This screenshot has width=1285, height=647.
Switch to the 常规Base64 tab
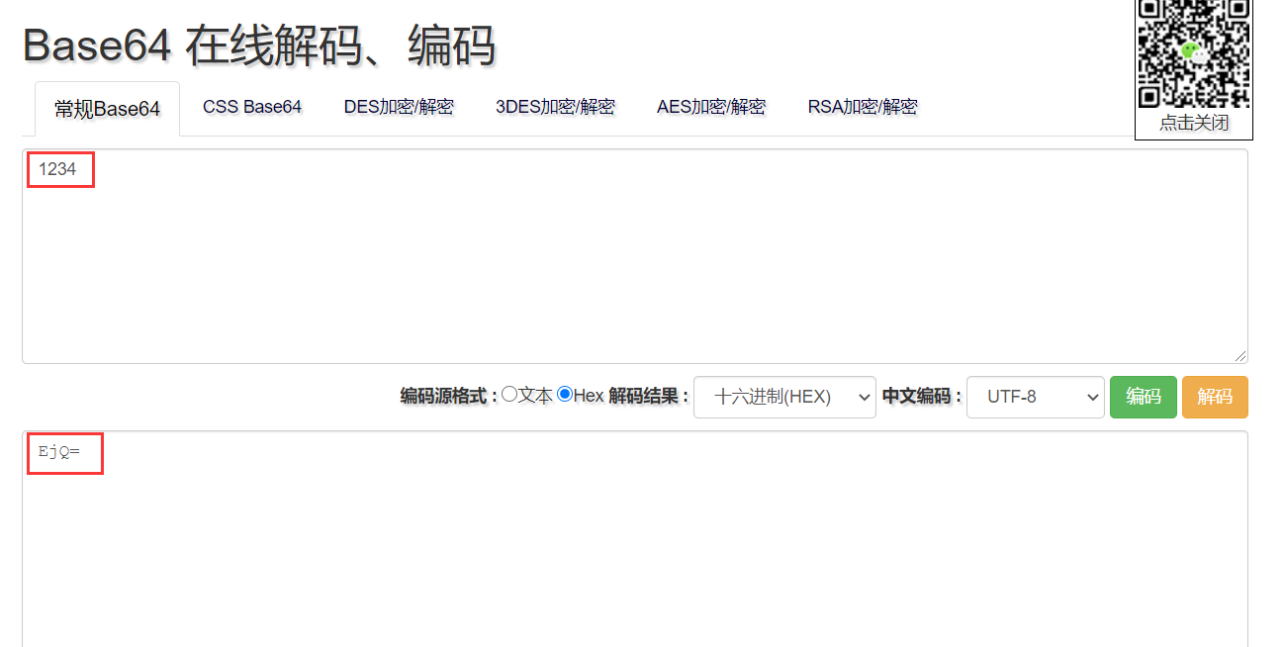click(107, 109)
